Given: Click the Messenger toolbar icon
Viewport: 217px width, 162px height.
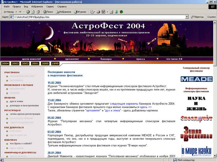Looking at the screenshot, I should pyautogui.click(x=116, y=12).
